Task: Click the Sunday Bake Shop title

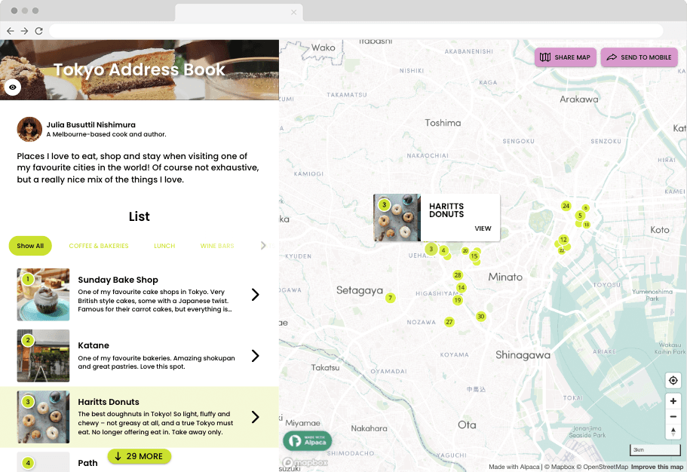Action: click(x=118, y=280)
